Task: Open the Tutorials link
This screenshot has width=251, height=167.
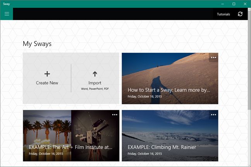Action: 223,14
